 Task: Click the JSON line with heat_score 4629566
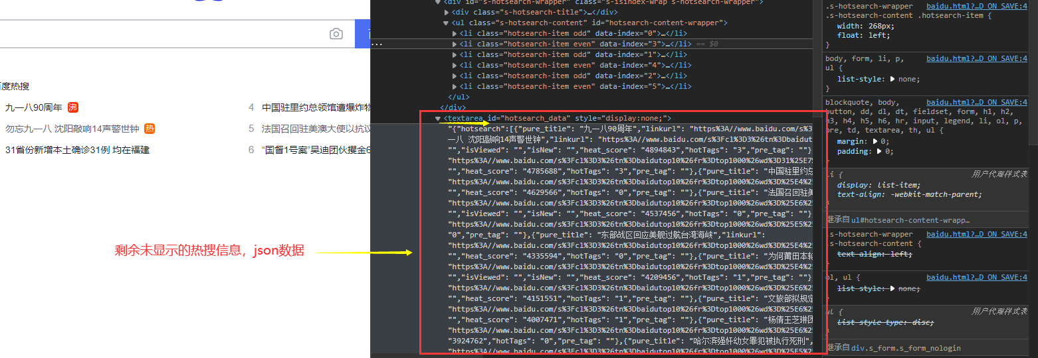(630, 192)
